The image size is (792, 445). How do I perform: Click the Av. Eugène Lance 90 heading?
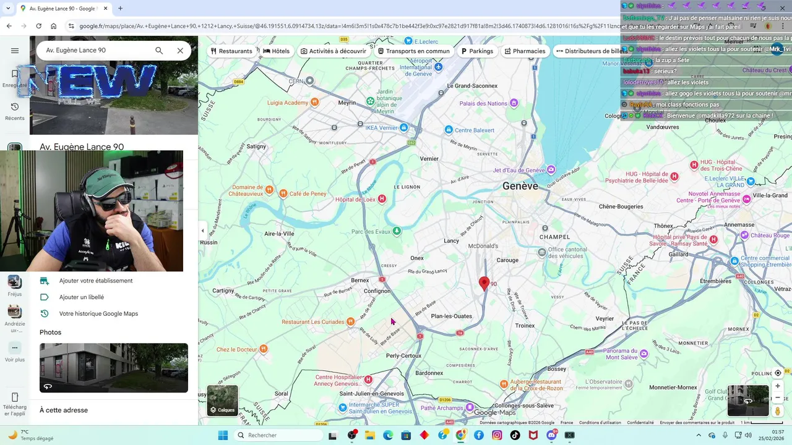coord(82,146)
